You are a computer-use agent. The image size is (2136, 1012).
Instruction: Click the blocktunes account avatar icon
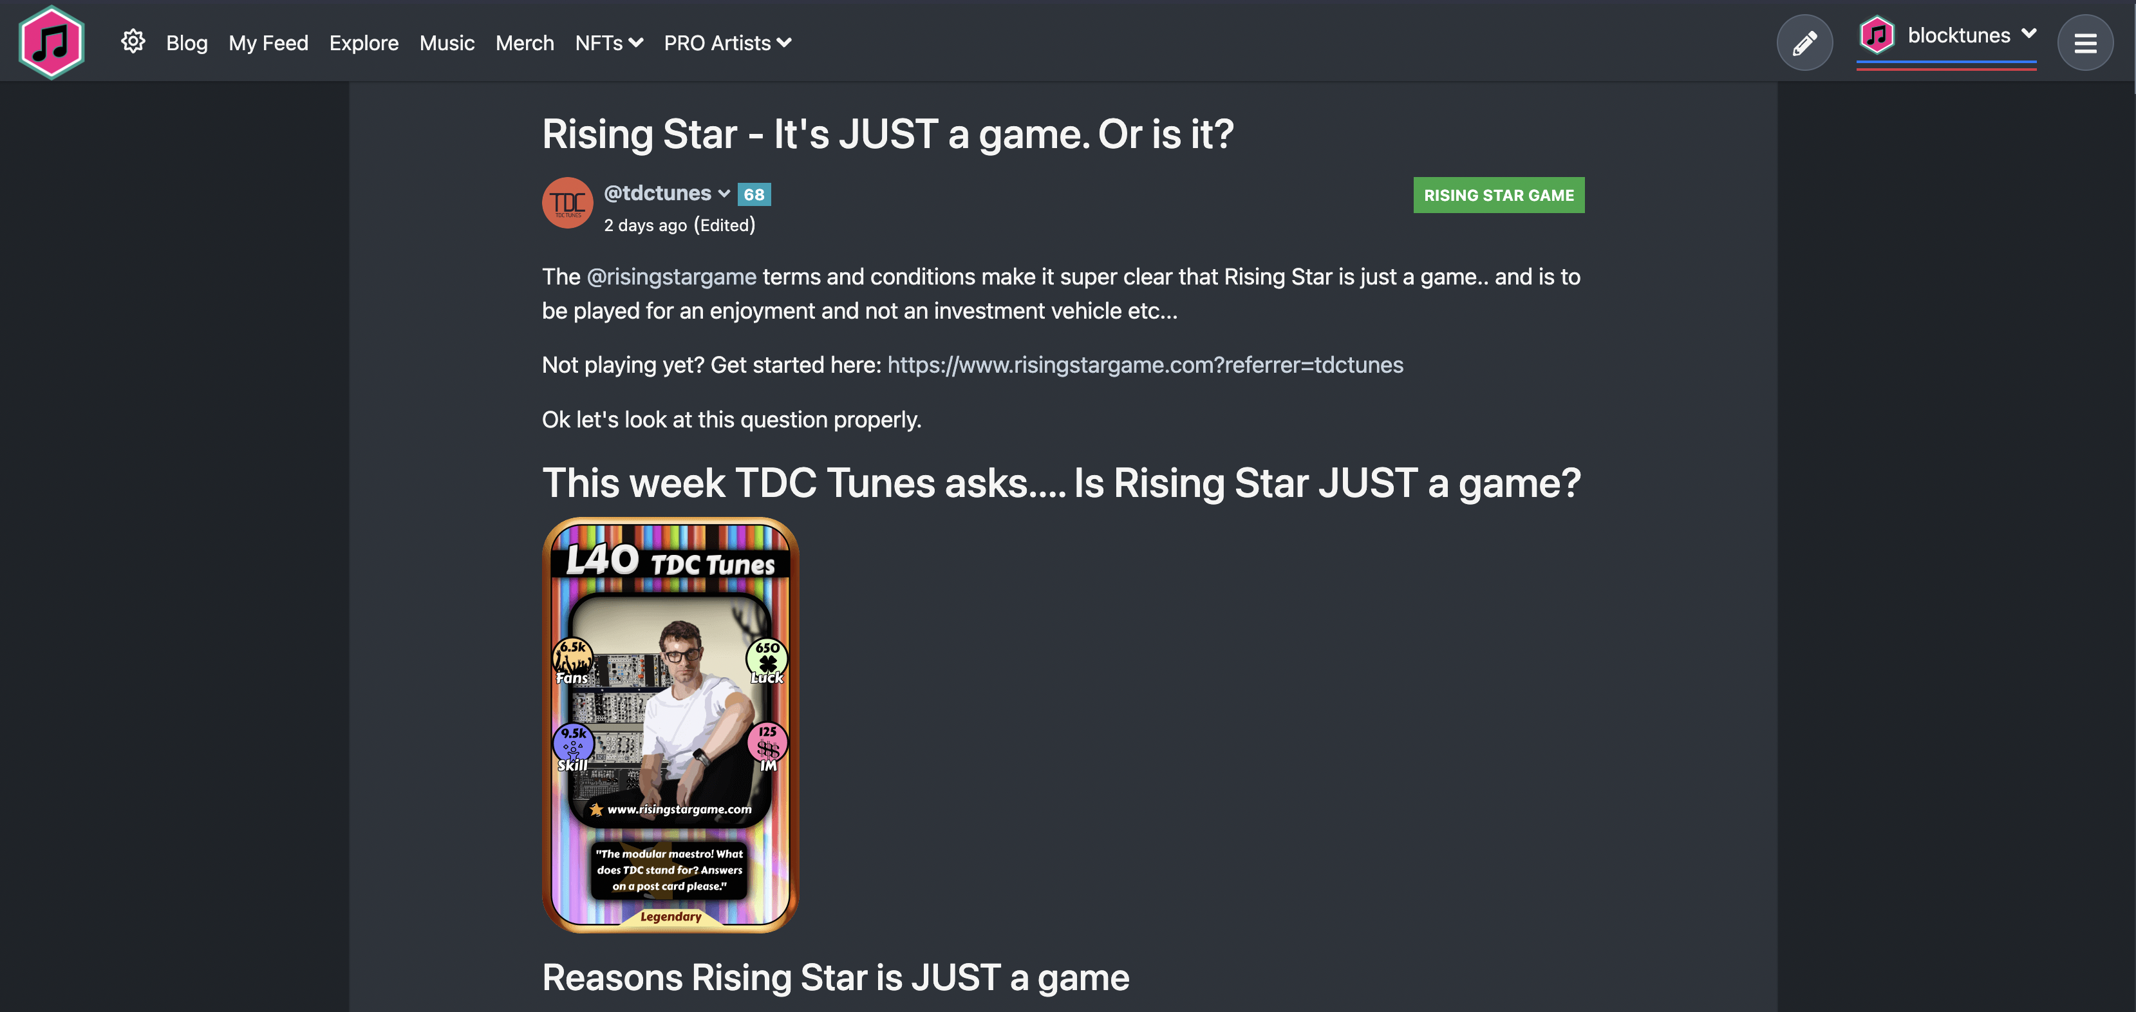[x=1877, y=35]
